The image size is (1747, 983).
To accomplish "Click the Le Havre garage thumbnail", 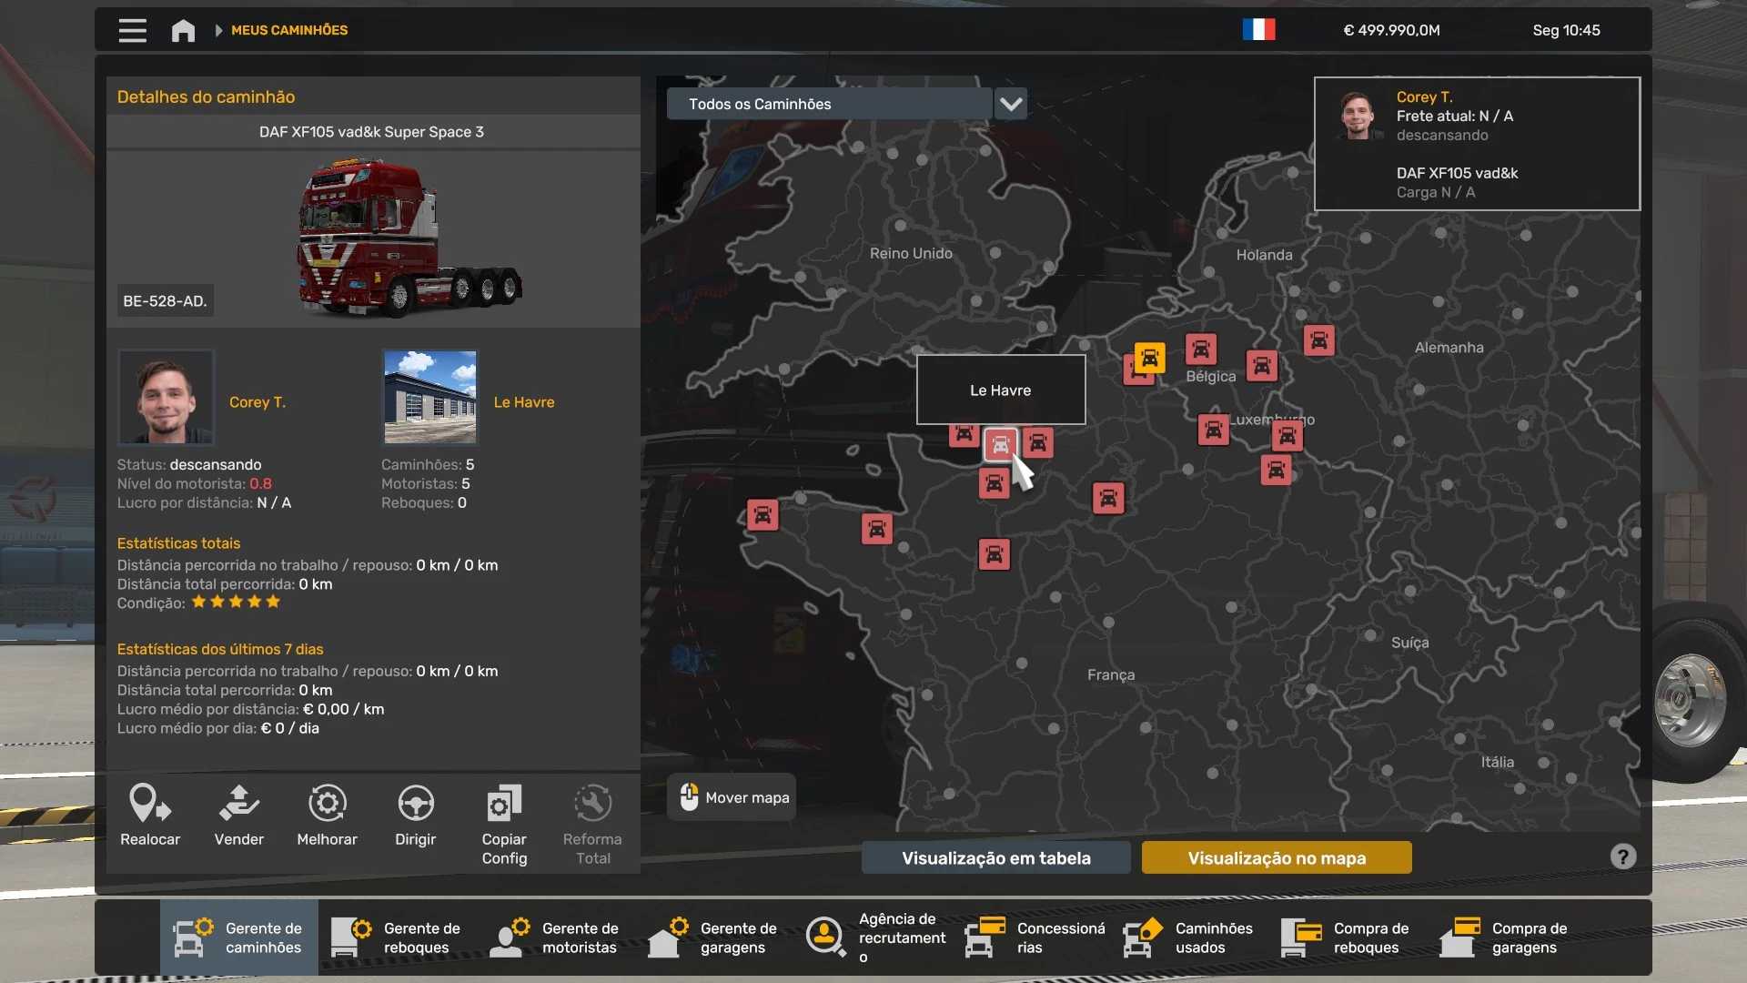I will click(429, 397).
